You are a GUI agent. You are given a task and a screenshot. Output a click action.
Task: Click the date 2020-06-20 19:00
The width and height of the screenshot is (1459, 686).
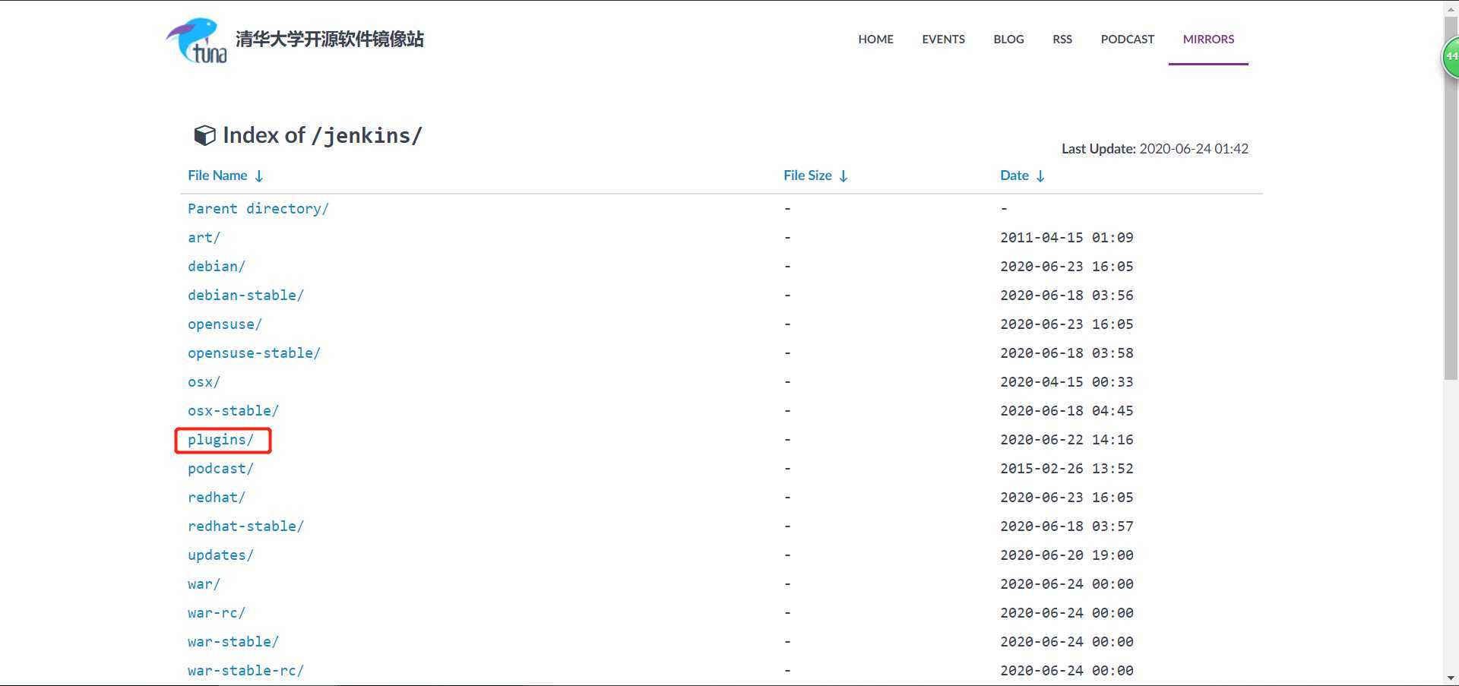tap(1066, 555)
